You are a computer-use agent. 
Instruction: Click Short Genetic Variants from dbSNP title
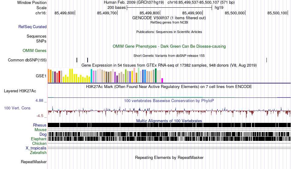coord(169,56)
